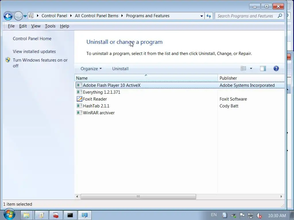The width and height of the screenshot is (294, 220).
Task: Click the shield icon beside Windows features
Action: pyautogui.click(x=8, y=60)
